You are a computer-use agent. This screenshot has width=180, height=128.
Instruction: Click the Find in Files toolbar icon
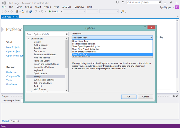tap(122, 12)
